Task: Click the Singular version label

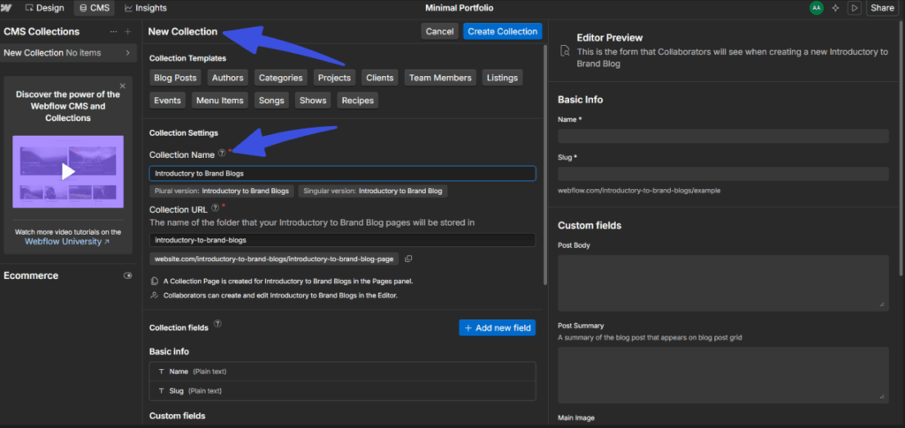Action: 373,191
